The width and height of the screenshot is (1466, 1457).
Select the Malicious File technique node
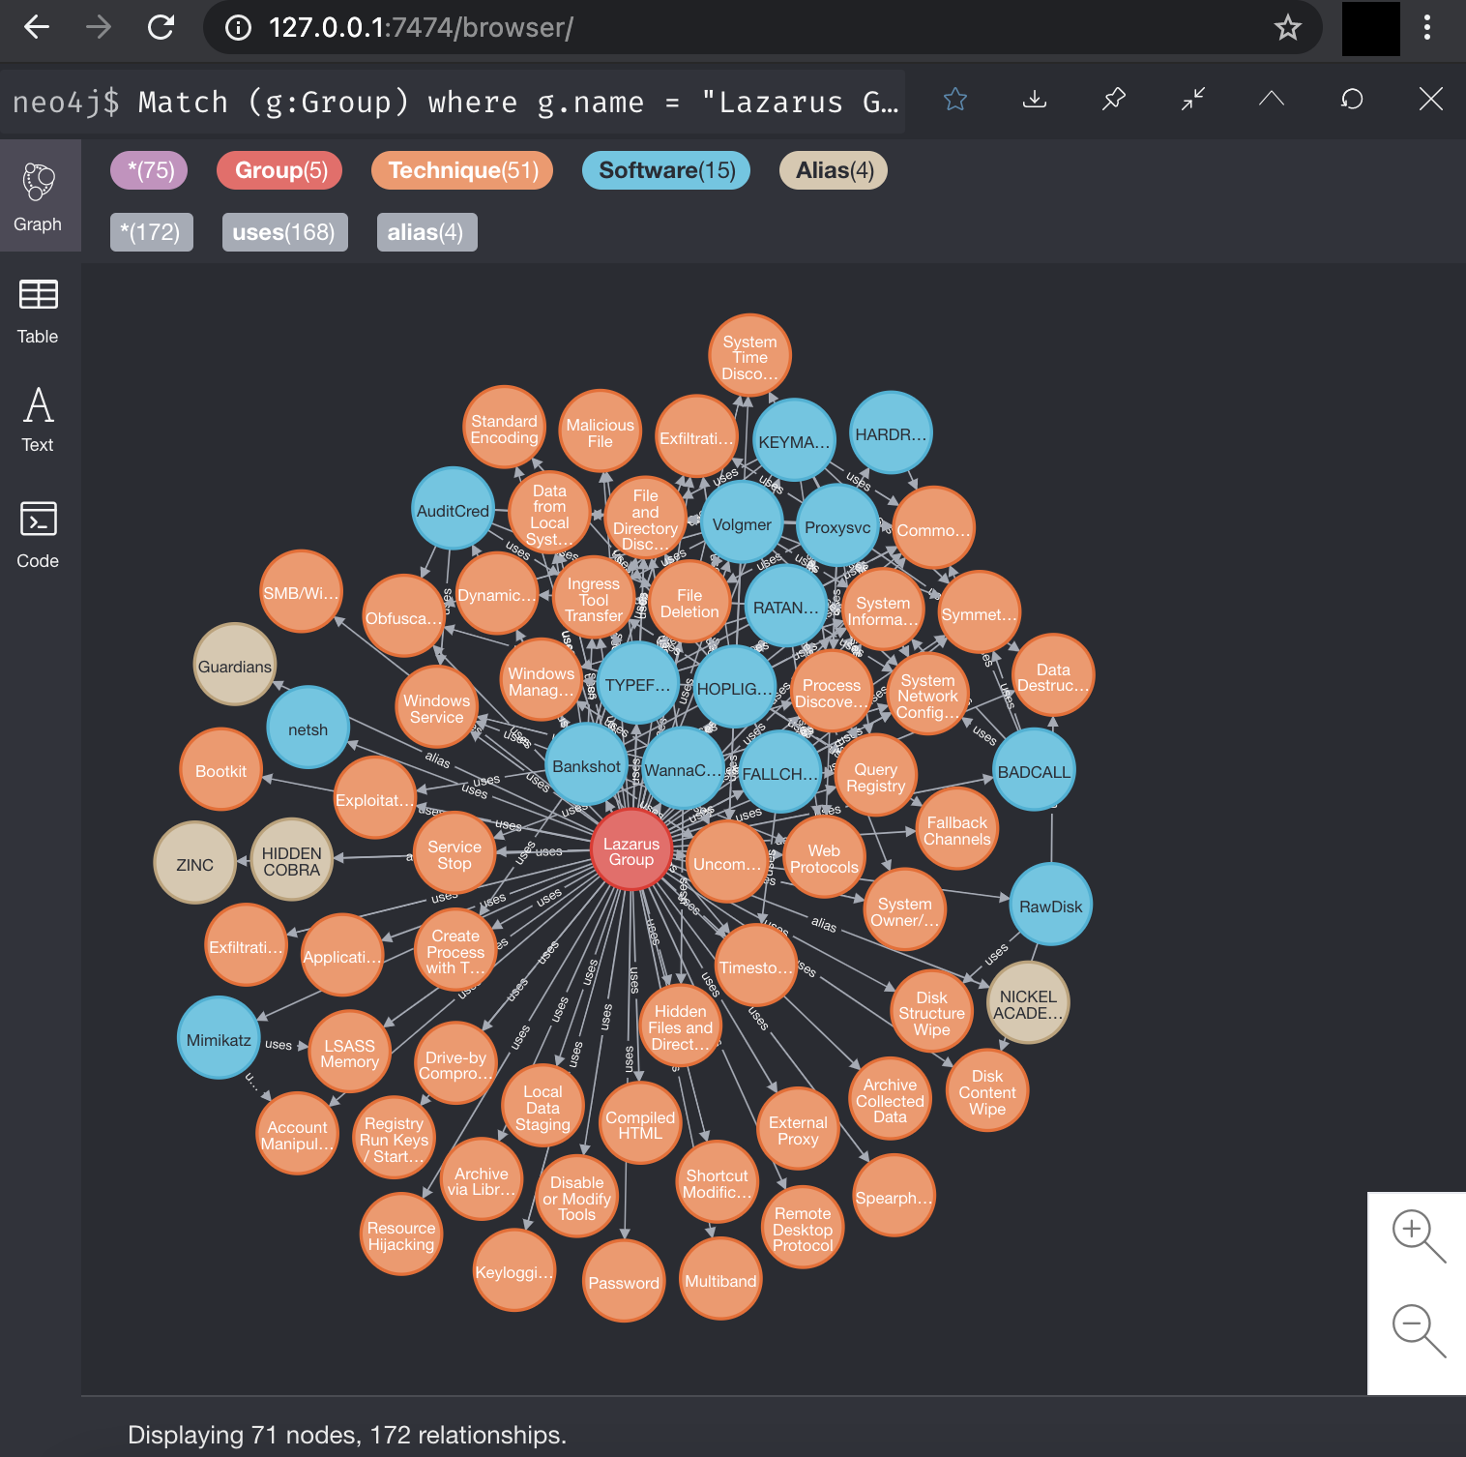pyautogui.click(x=601, y=431)
